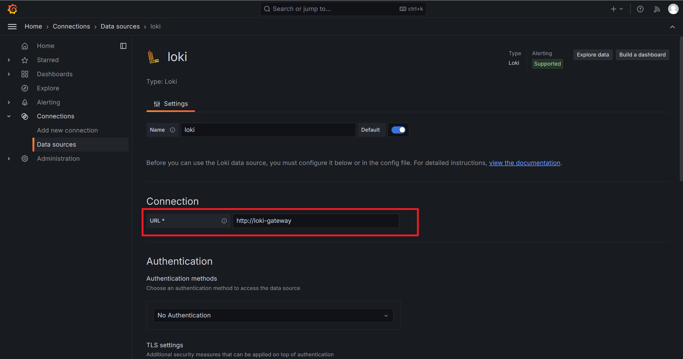
Task: Click the Explore compass icon
Action: [25, 88]
